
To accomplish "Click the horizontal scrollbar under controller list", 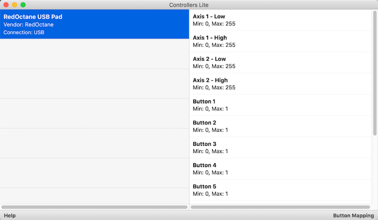I will coord(94,207).
